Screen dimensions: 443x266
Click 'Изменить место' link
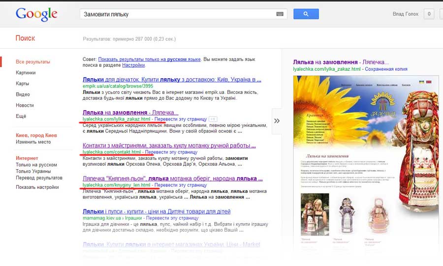(x=33, y=142)
